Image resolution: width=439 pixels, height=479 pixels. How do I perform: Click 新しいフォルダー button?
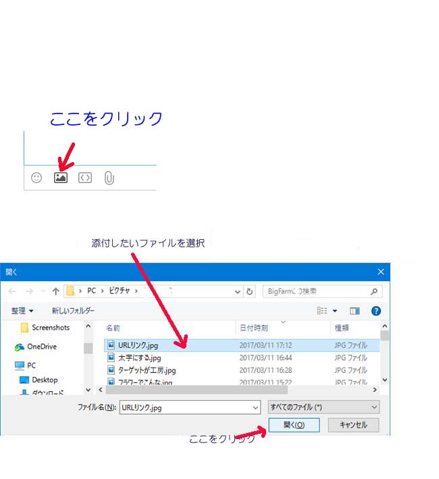(x=73, y=311)
